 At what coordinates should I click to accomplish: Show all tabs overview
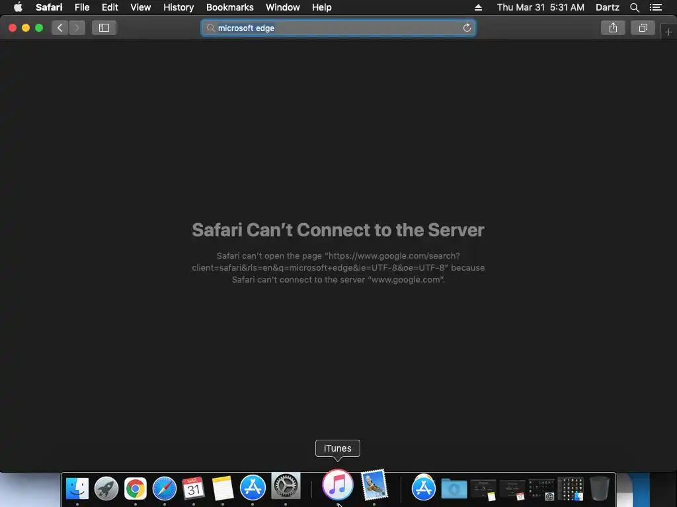[643, 28]
